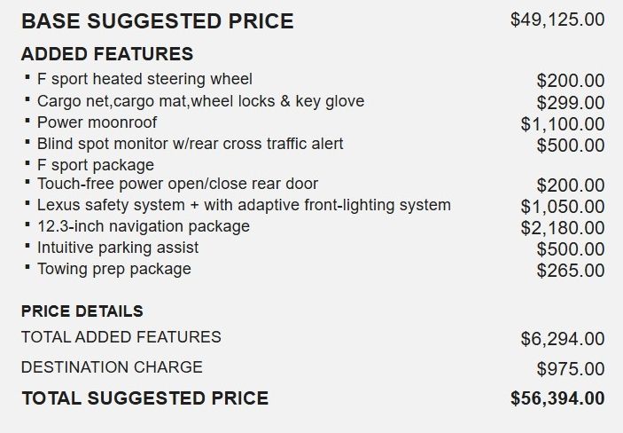Click the Added Features heading

click(x=107, y=54)
